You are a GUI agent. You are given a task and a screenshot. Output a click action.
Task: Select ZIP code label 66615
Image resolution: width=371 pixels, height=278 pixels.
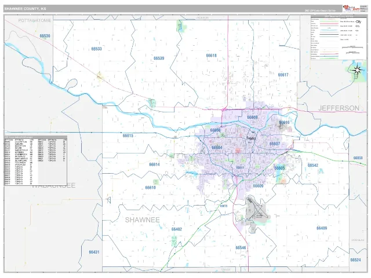click(x=128, y=136)
